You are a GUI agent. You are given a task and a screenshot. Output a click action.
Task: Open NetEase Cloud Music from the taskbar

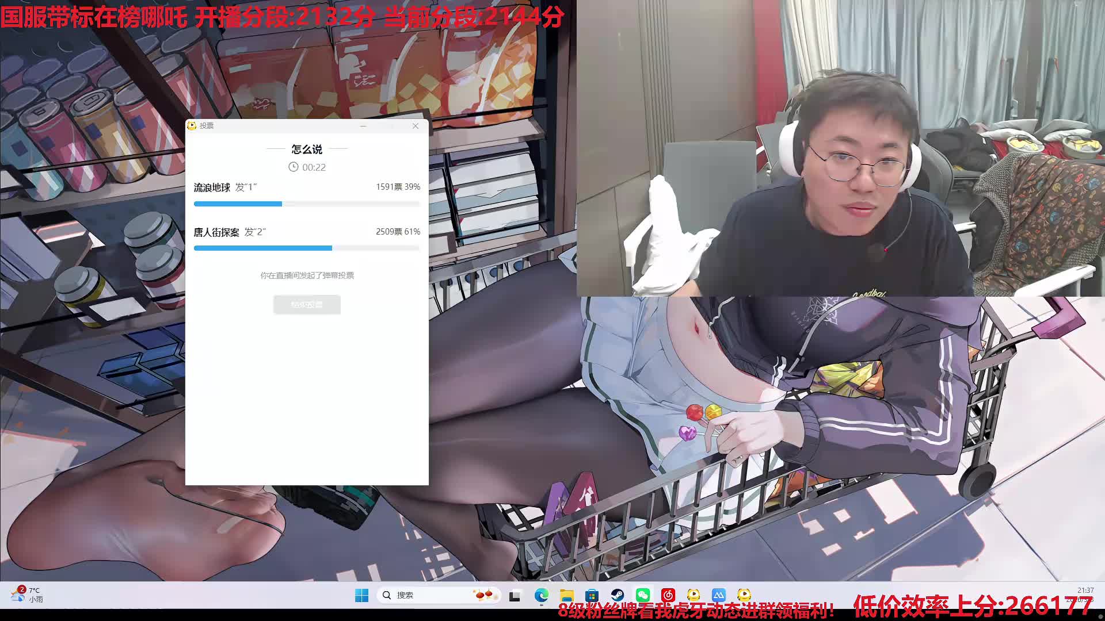tap(668, 595)
